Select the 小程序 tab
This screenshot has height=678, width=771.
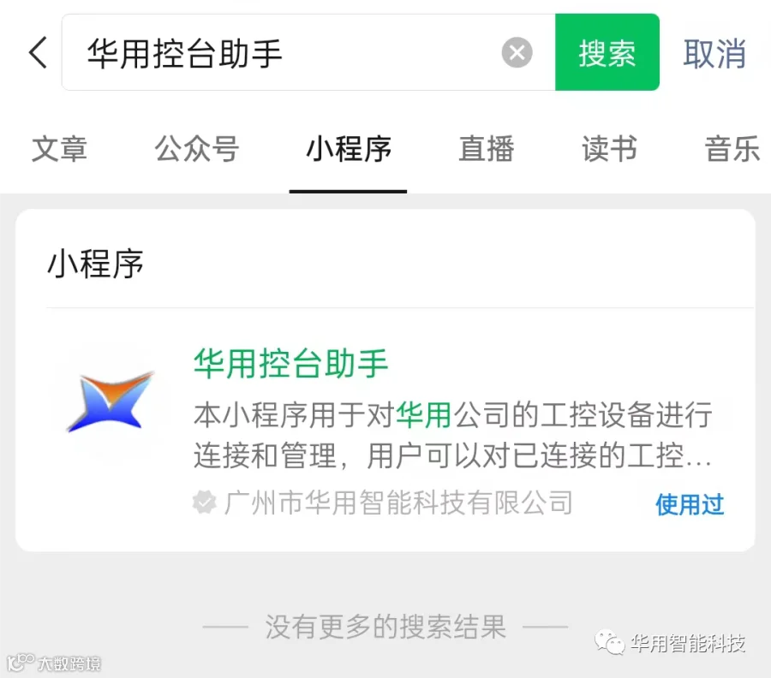(x=349, y=149)
